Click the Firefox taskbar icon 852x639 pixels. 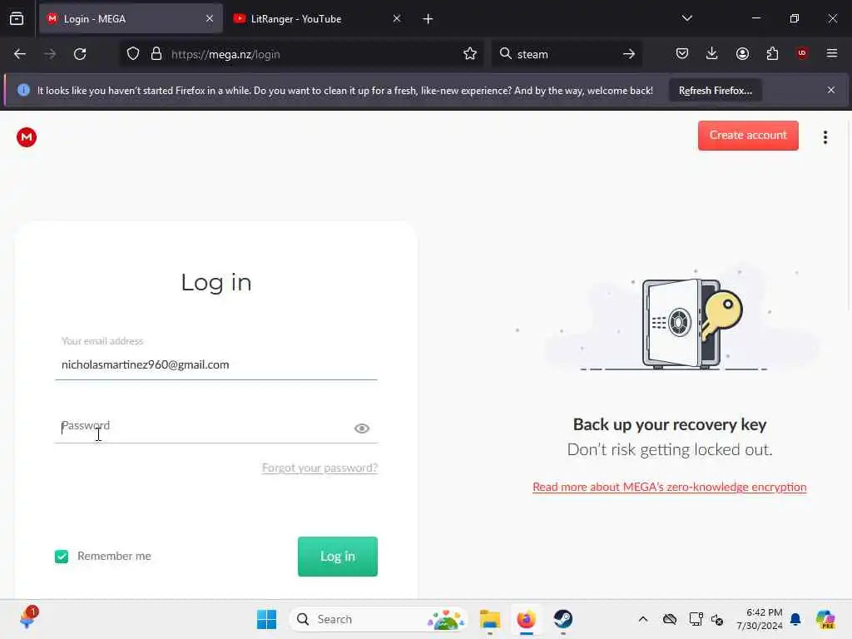(526, 619)
